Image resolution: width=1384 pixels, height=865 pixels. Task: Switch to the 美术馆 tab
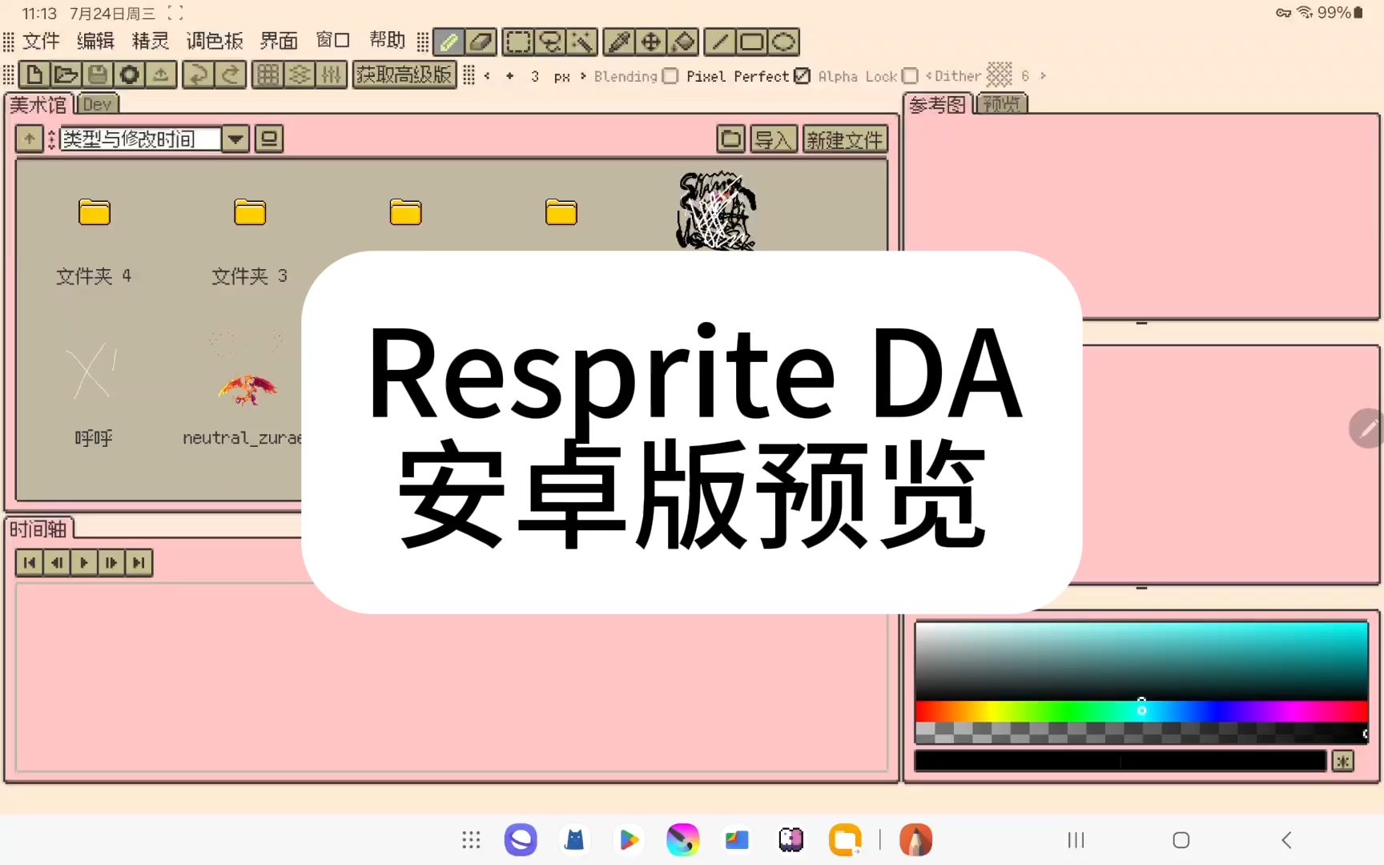(38, 104)
